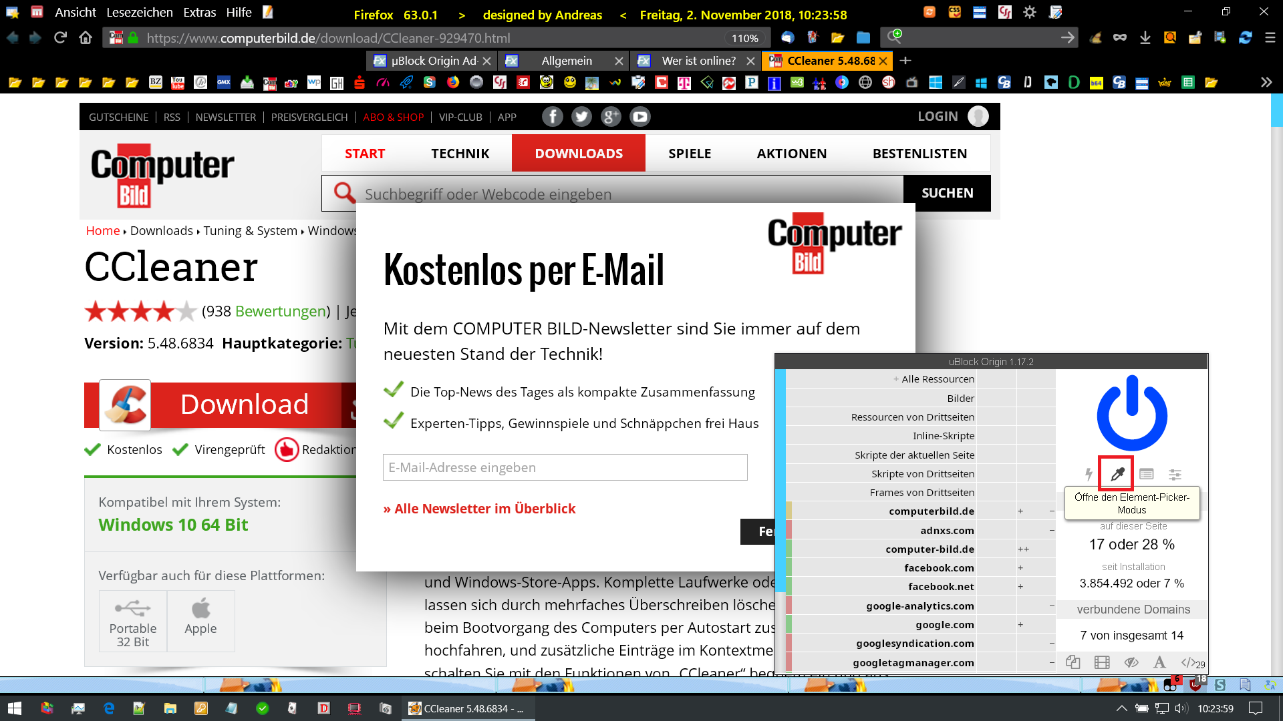
Task: Toggle uBlock cosmetic filtering eye icon
Action: (1131, 662)
